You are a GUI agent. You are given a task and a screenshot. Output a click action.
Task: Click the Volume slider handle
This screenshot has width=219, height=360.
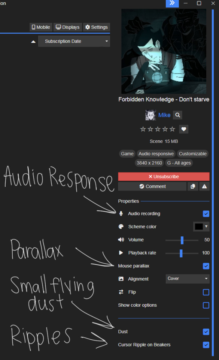(x=182, y=240)
